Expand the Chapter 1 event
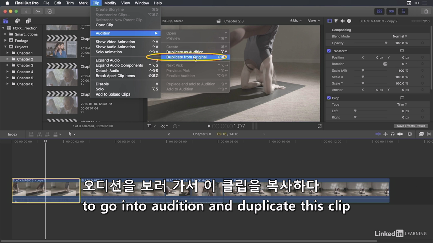433x243 pixels. pos(8,53)
